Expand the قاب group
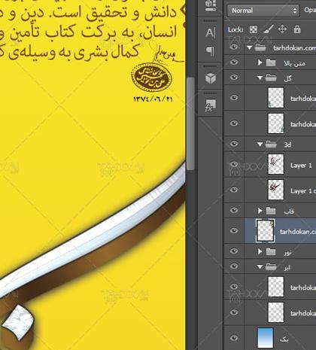Viewport: 316px width, 350px height. (260, 211)
